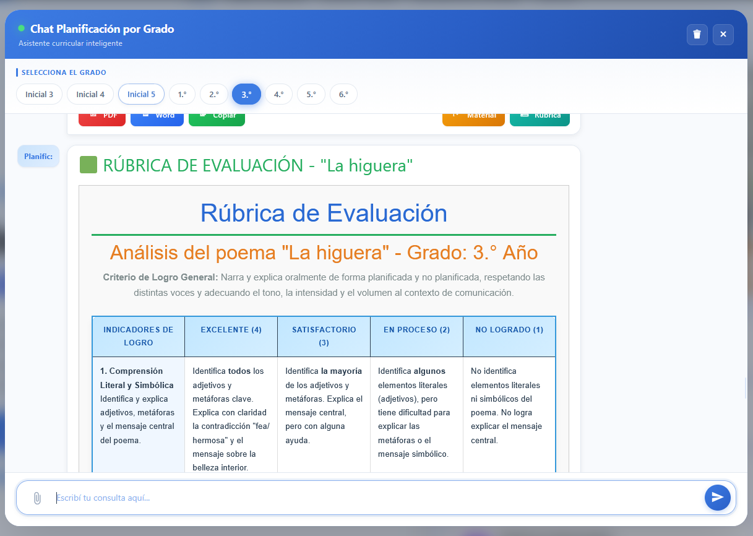Choose 1.° grade chip
This screenshot has width=753, height=536.
click(x=182, y=94)
